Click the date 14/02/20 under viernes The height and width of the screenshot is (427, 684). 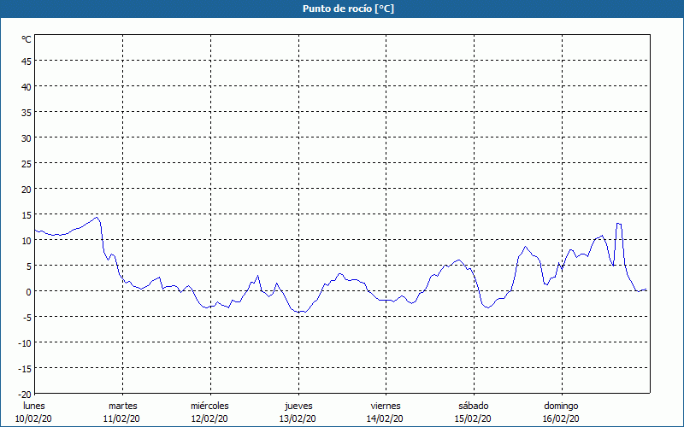(x=386, y=418)
